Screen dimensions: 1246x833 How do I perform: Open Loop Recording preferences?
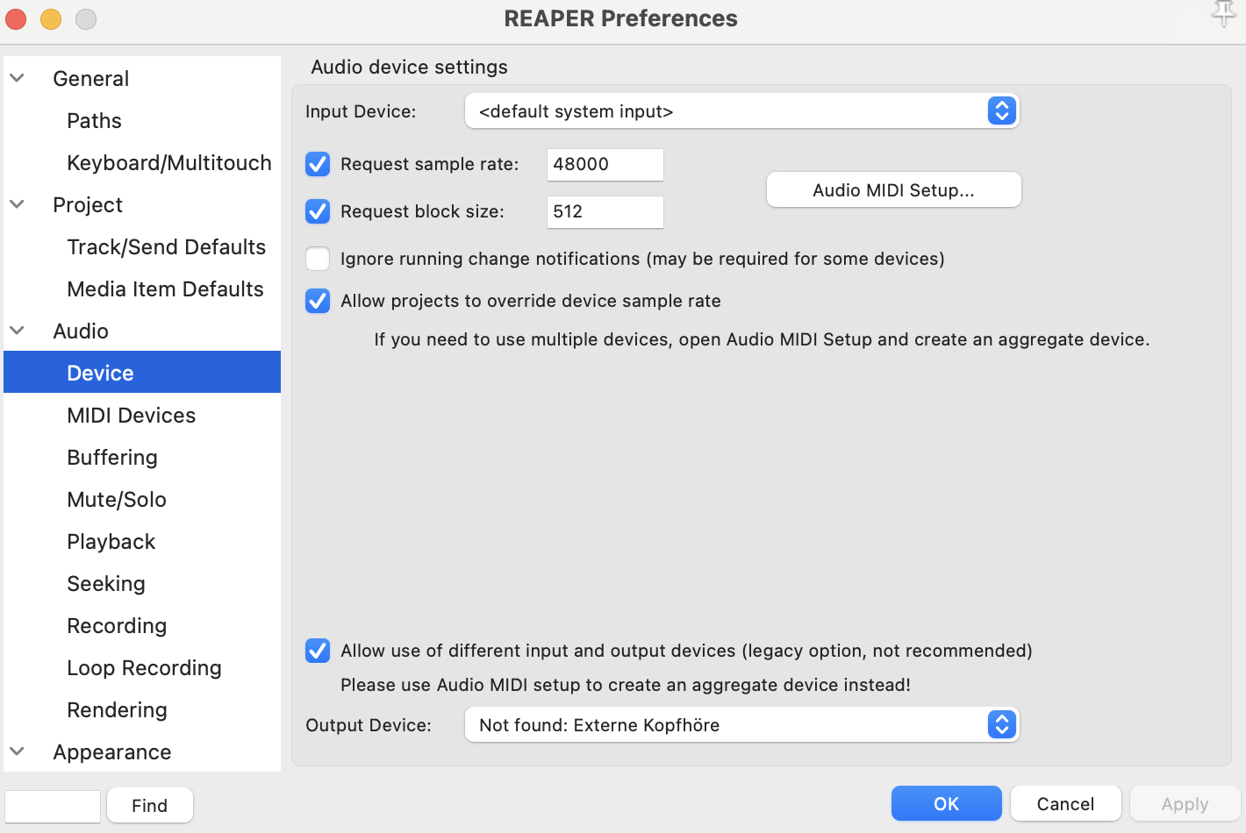145,667
